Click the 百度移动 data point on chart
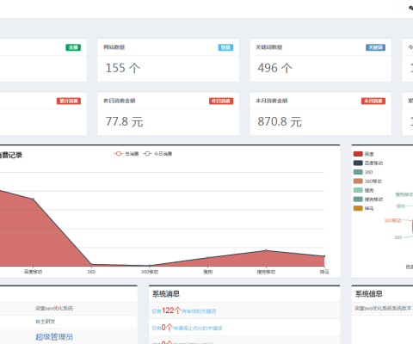Image resolution: width=413 pixels, height=344 pixels. (33, 199)
